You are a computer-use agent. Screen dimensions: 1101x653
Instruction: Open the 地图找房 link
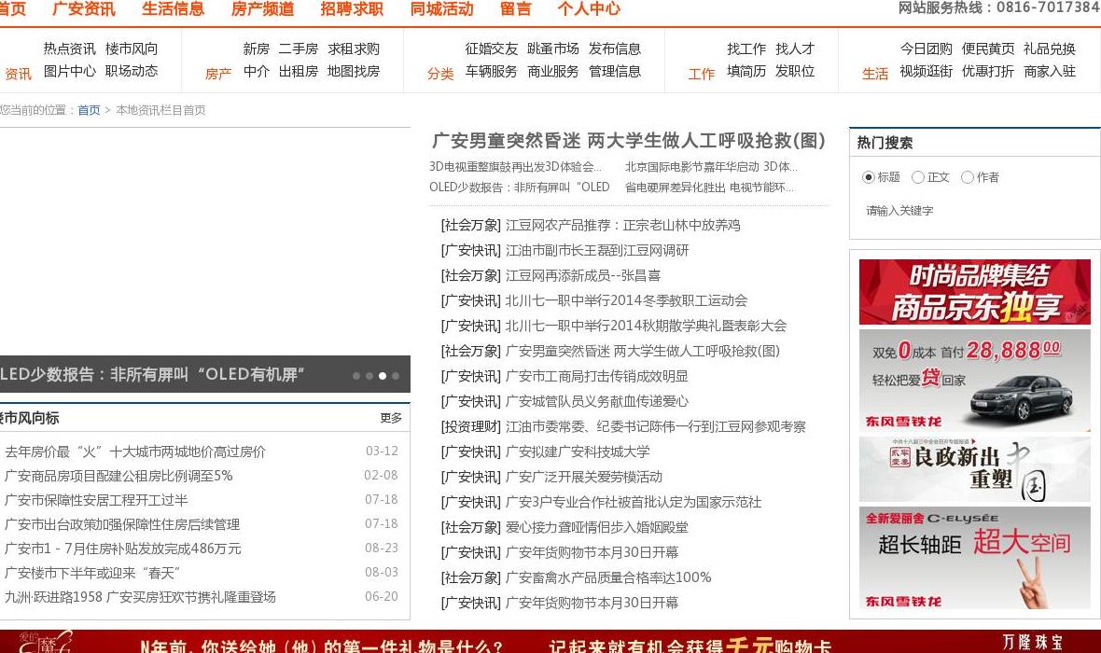point(354,72)
